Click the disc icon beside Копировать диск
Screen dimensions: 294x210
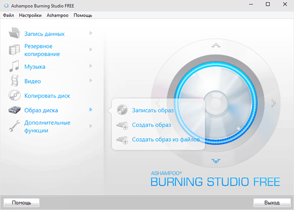coord(14,95)
